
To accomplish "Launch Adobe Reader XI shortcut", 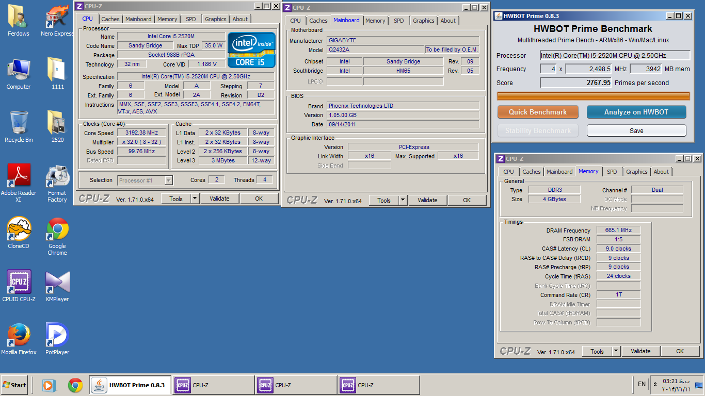I will pos(19,183).
